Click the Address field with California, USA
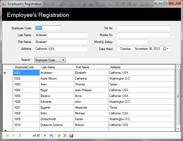Viewport: 183px width, 141px height. pos(61,49)
